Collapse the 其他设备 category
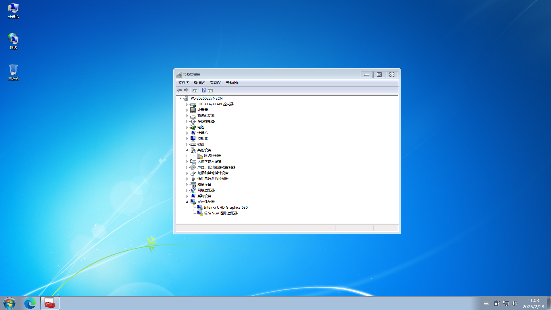This screenshot has width=551, height=310. 187,150
